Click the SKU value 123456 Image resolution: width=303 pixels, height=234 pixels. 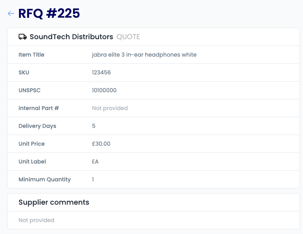101,72
